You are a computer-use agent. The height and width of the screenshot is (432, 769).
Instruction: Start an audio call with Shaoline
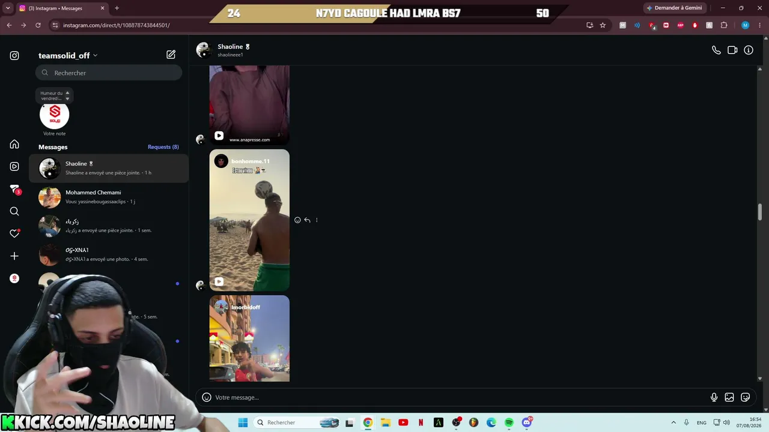[x=716, y=50]
